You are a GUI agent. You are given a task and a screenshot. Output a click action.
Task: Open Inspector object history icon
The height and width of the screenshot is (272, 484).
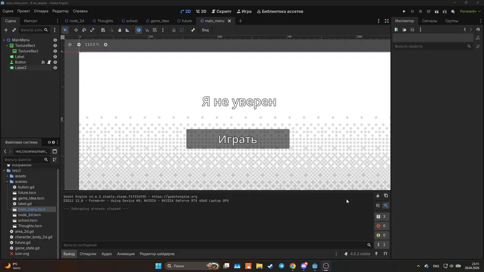(478, 30)
